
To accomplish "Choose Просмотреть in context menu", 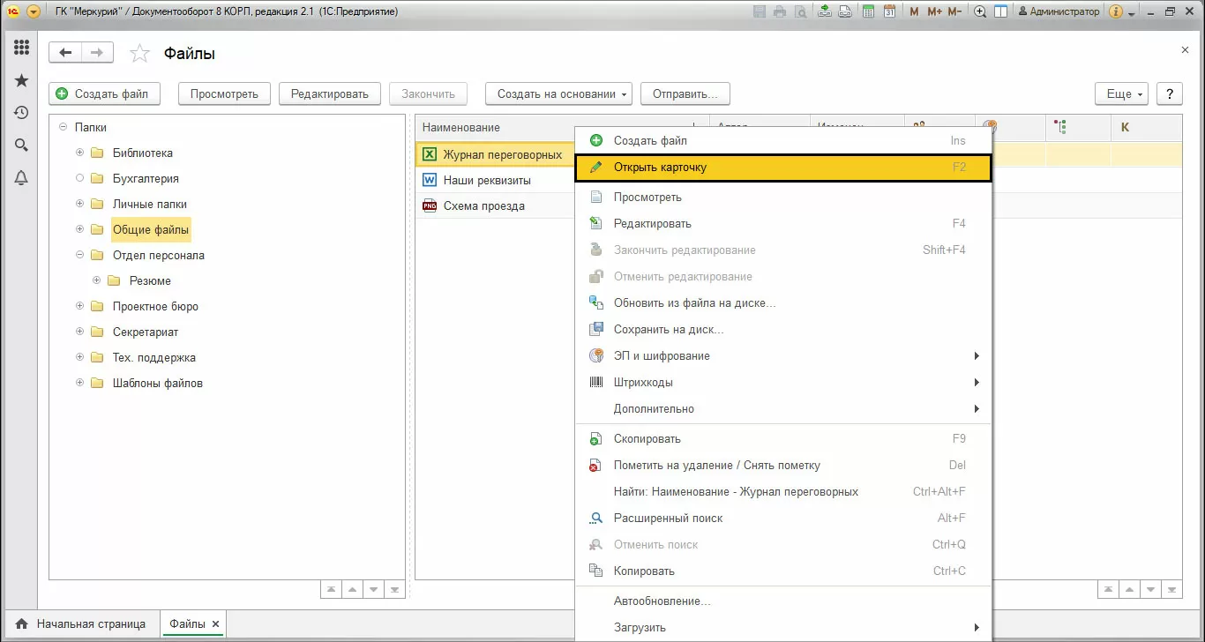I will click(x=783, y=197).
